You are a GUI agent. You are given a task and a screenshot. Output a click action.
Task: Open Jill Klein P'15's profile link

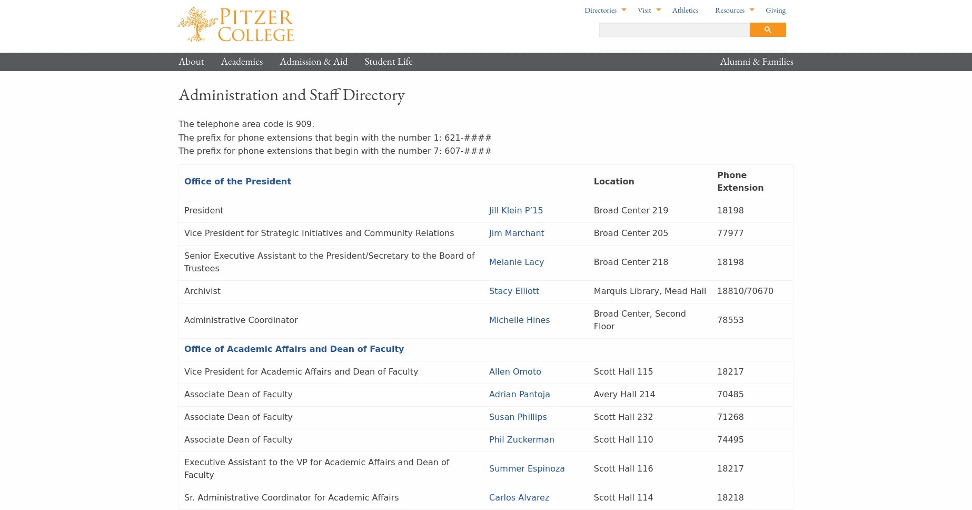[515, 210]
